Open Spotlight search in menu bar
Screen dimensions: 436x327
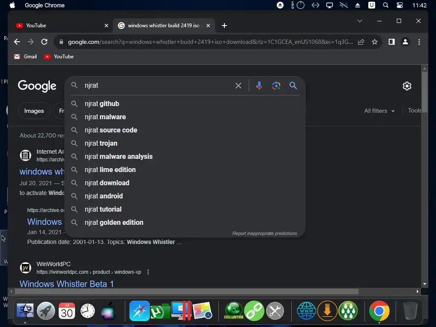pos(385,5)
